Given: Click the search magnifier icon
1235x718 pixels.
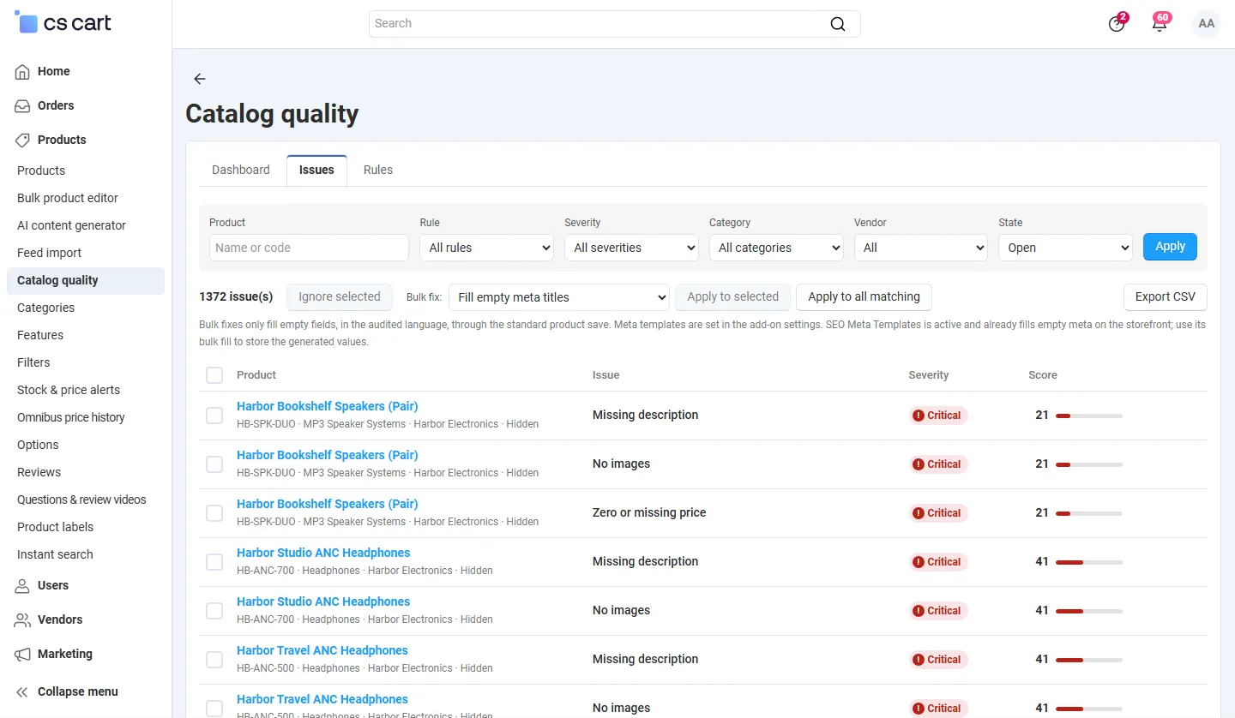Looking at the screenshot, I should tap(838, 24).
